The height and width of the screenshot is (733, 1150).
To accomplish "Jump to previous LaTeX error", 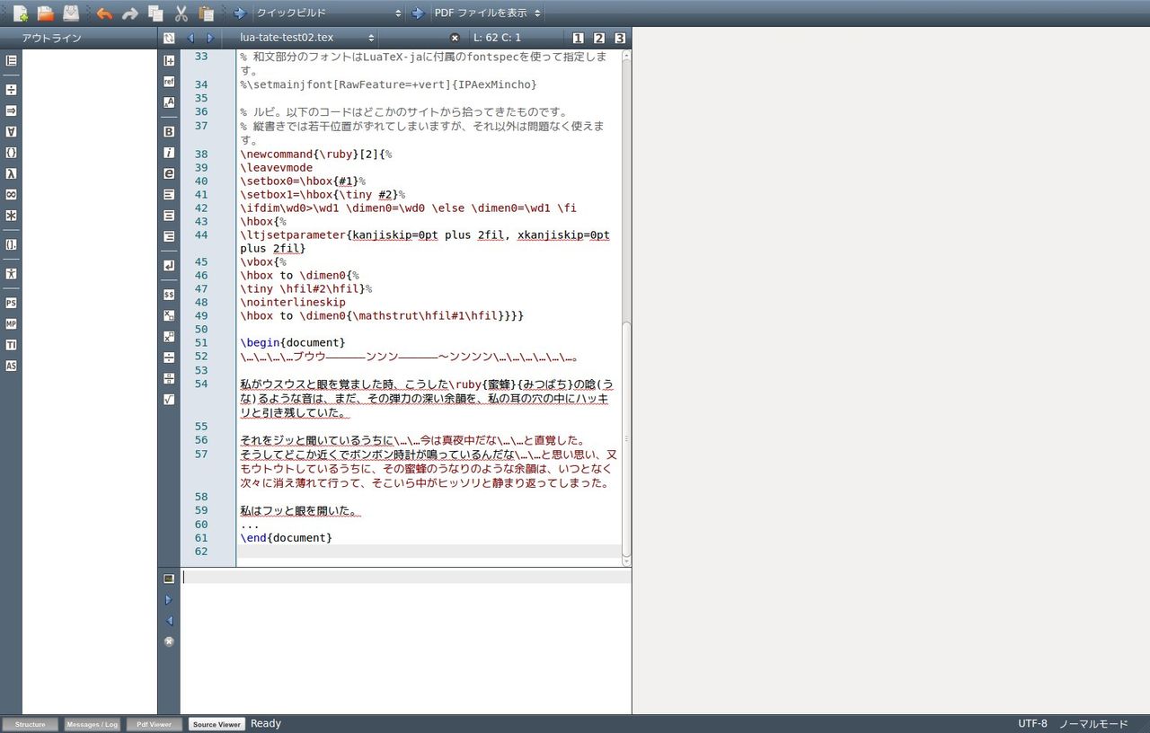I will tap(169, 621).
